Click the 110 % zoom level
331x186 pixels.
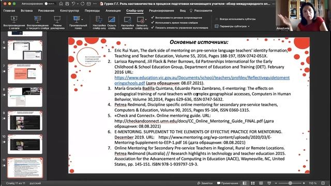(312, 183)
